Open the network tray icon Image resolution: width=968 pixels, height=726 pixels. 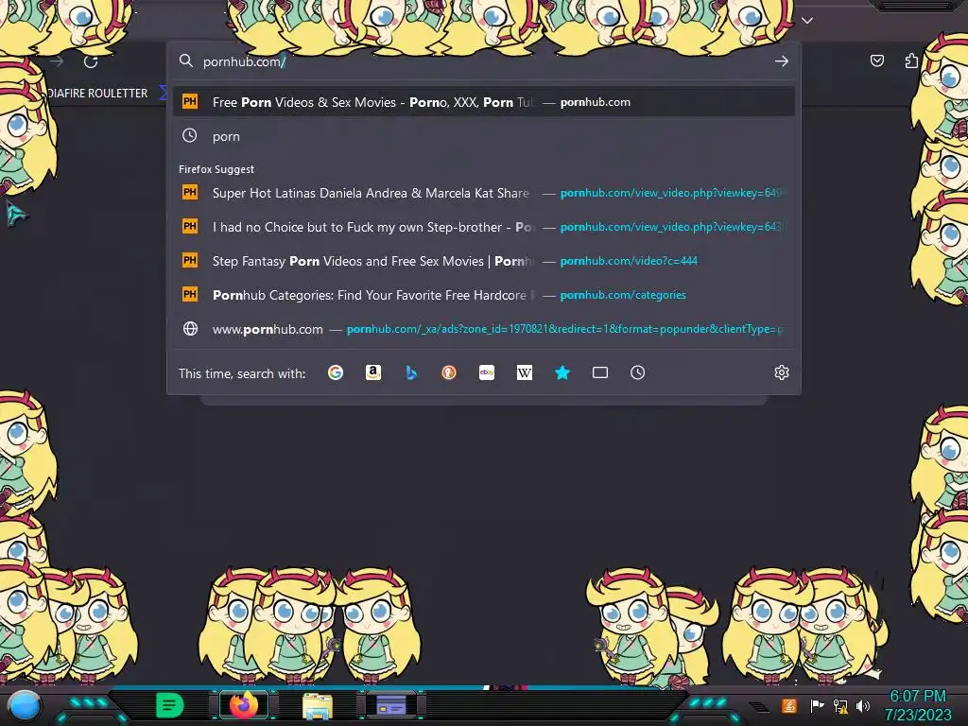840,705
